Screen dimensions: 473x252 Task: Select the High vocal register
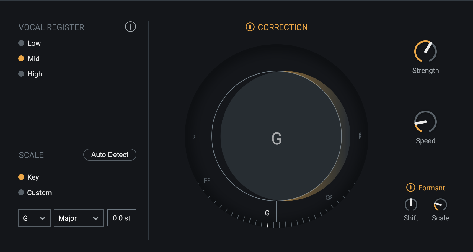click(21, 74)
